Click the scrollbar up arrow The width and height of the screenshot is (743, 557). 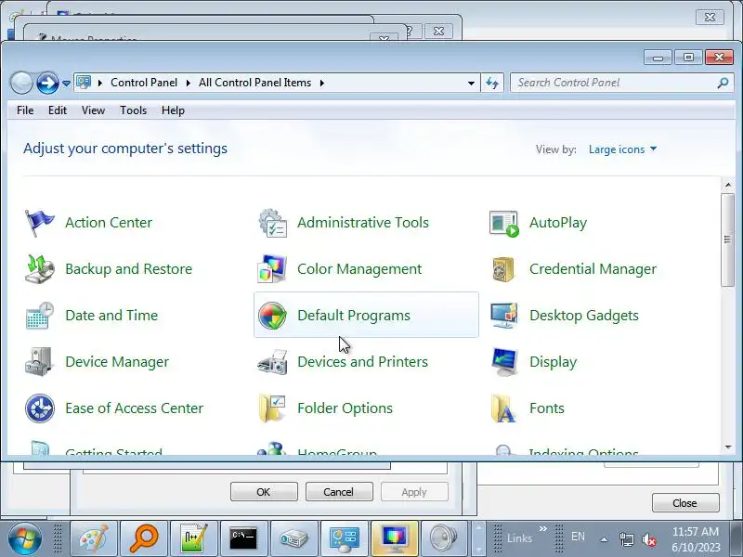pos(728,185)
